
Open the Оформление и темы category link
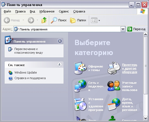click(x=96, y=68)
